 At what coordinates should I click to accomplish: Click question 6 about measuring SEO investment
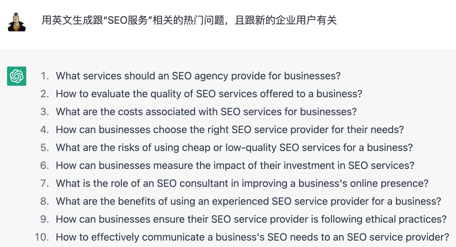point(235,165)
